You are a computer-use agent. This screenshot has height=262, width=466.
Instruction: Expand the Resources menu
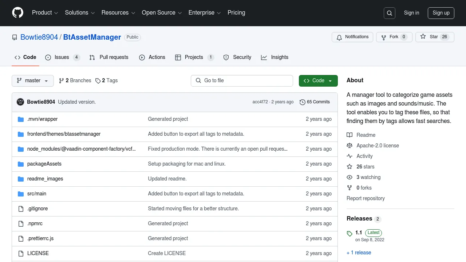118,13
